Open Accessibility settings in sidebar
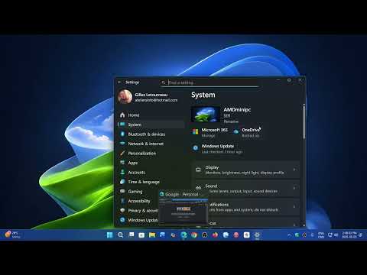The image size is (367, 275). [138, 201]
